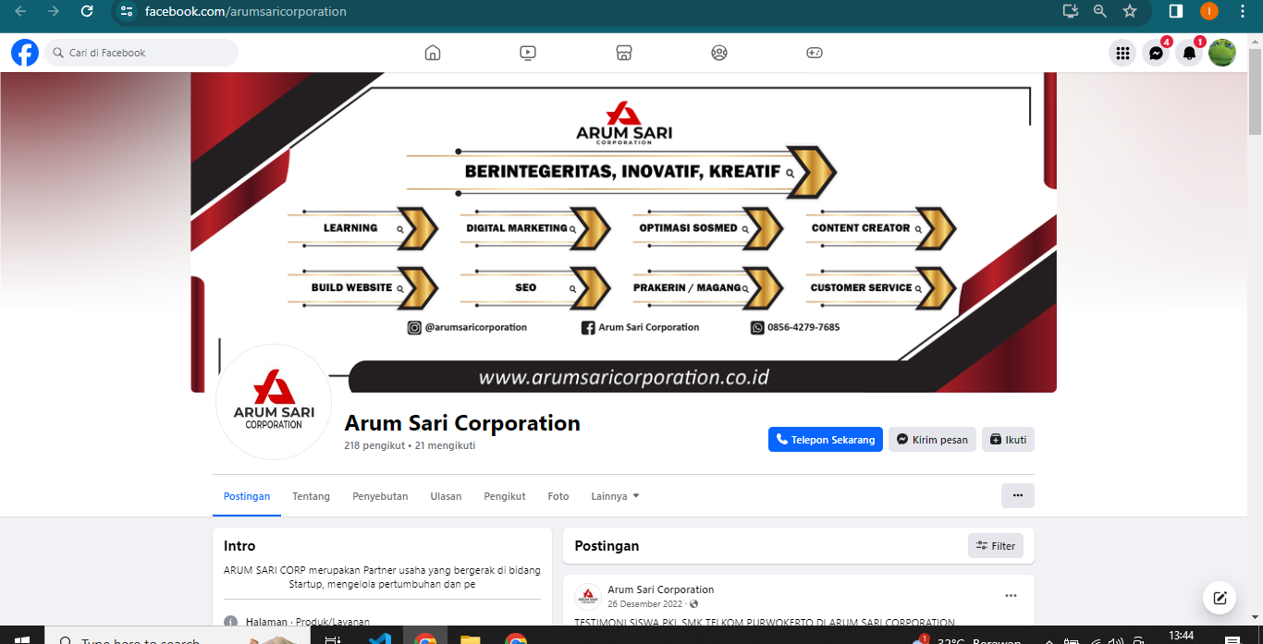
Task: Expand the Lainnya dropdown
Action: (x=615, y=496)
